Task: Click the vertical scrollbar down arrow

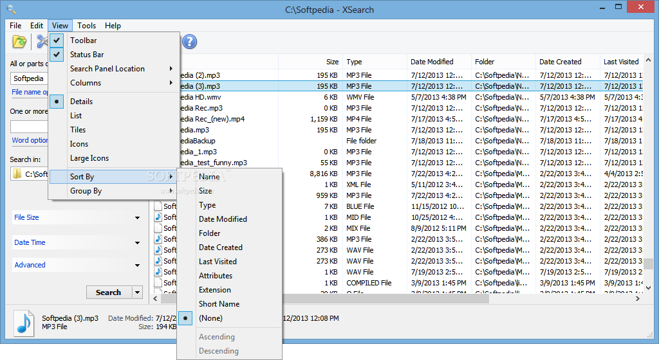Action: click(649, 288)
